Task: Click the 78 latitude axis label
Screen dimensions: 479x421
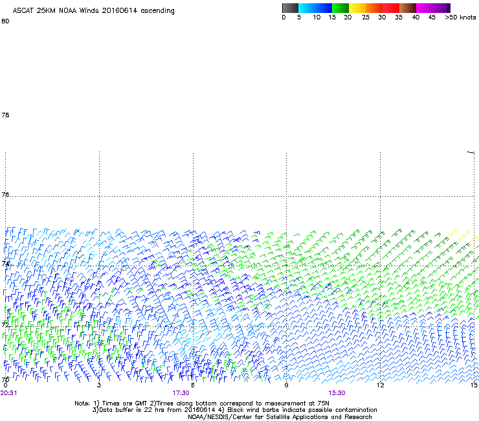Action: pyautogui.click(x=5, y=115)
